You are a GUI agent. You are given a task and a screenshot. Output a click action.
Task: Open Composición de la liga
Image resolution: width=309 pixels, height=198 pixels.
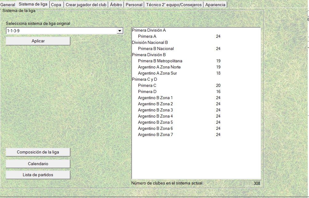(38, 152)
